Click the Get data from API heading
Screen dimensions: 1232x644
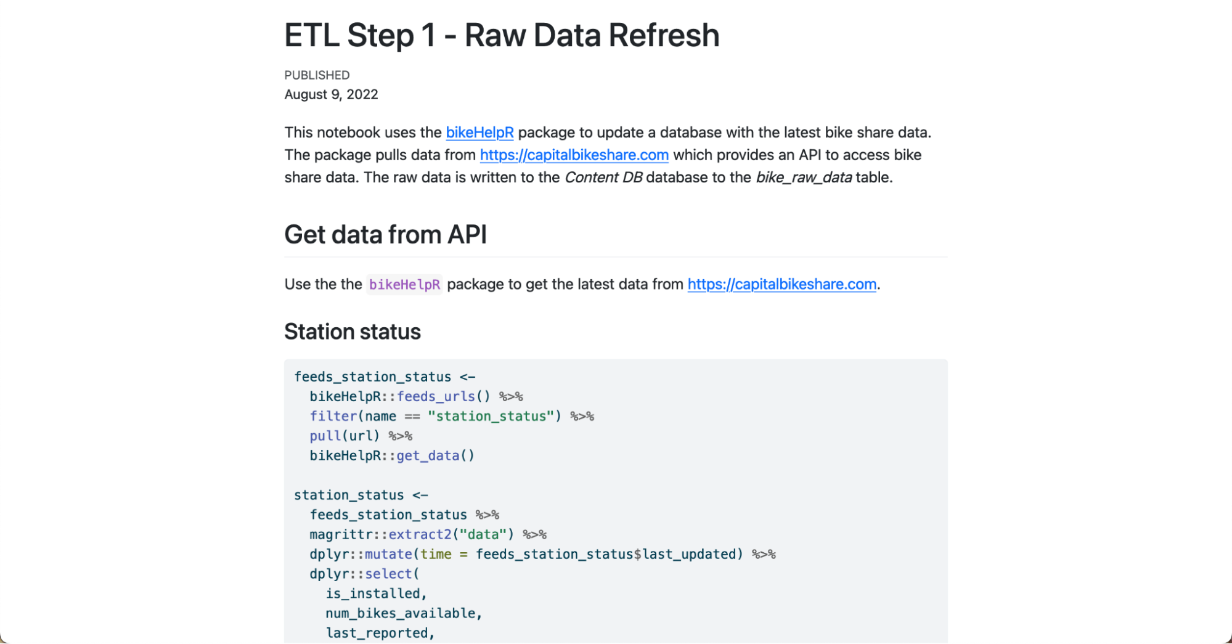coord(385,235)
